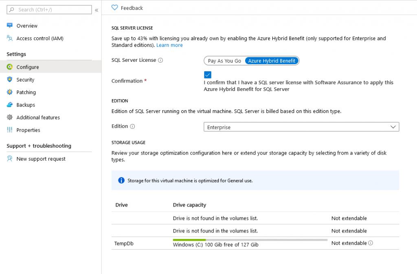This screenshot has width=417, height=274.
Task: Open the Edition dropdown showing Enterprise
Action: tap(301, 127)
